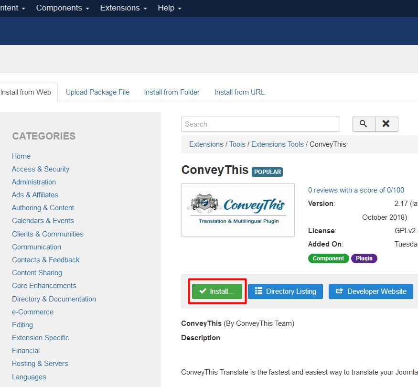Screen dimensions: 418x387
Task: Click the Version label
Action: pyautogui.click(x=322, y=204)
